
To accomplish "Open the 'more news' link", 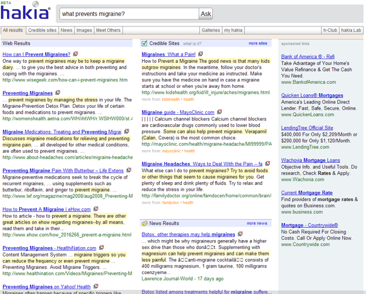I will coord(256,223).
